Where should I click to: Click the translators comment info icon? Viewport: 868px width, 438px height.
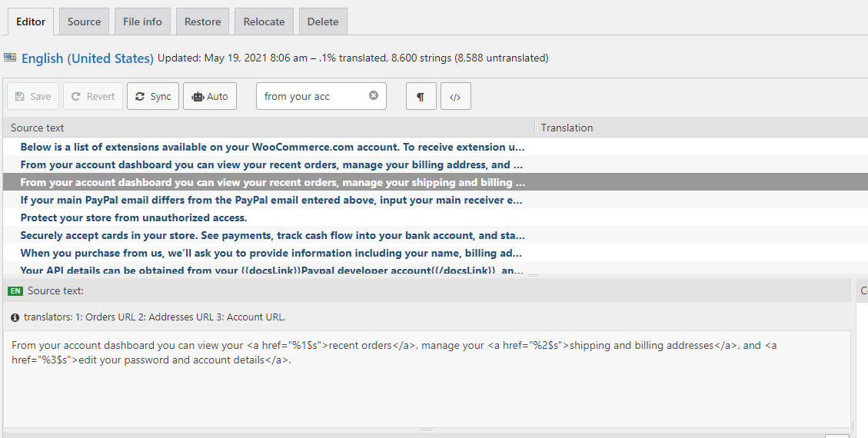pos(15,317)
